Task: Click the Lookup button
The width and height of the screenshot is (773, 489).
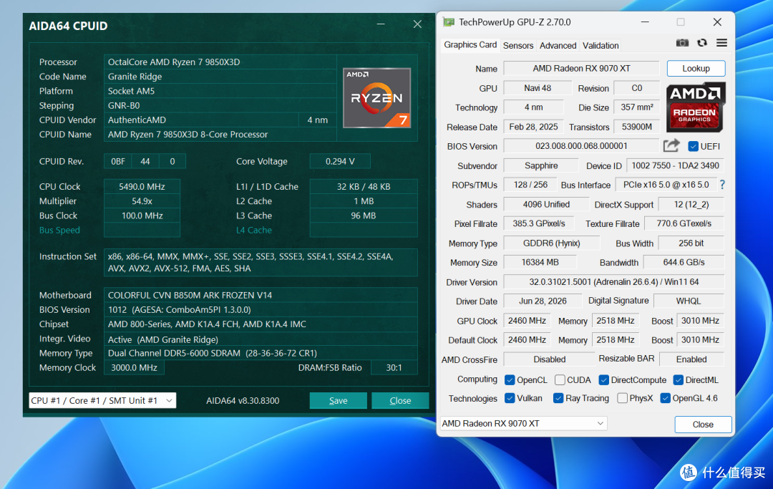Action: 696,69
